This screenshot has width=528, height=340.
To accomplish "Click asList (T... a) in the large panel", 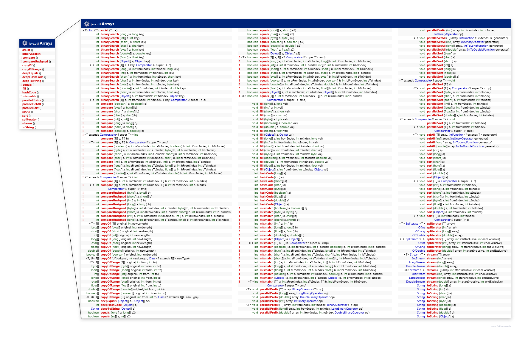I will (x=109, y=30).
